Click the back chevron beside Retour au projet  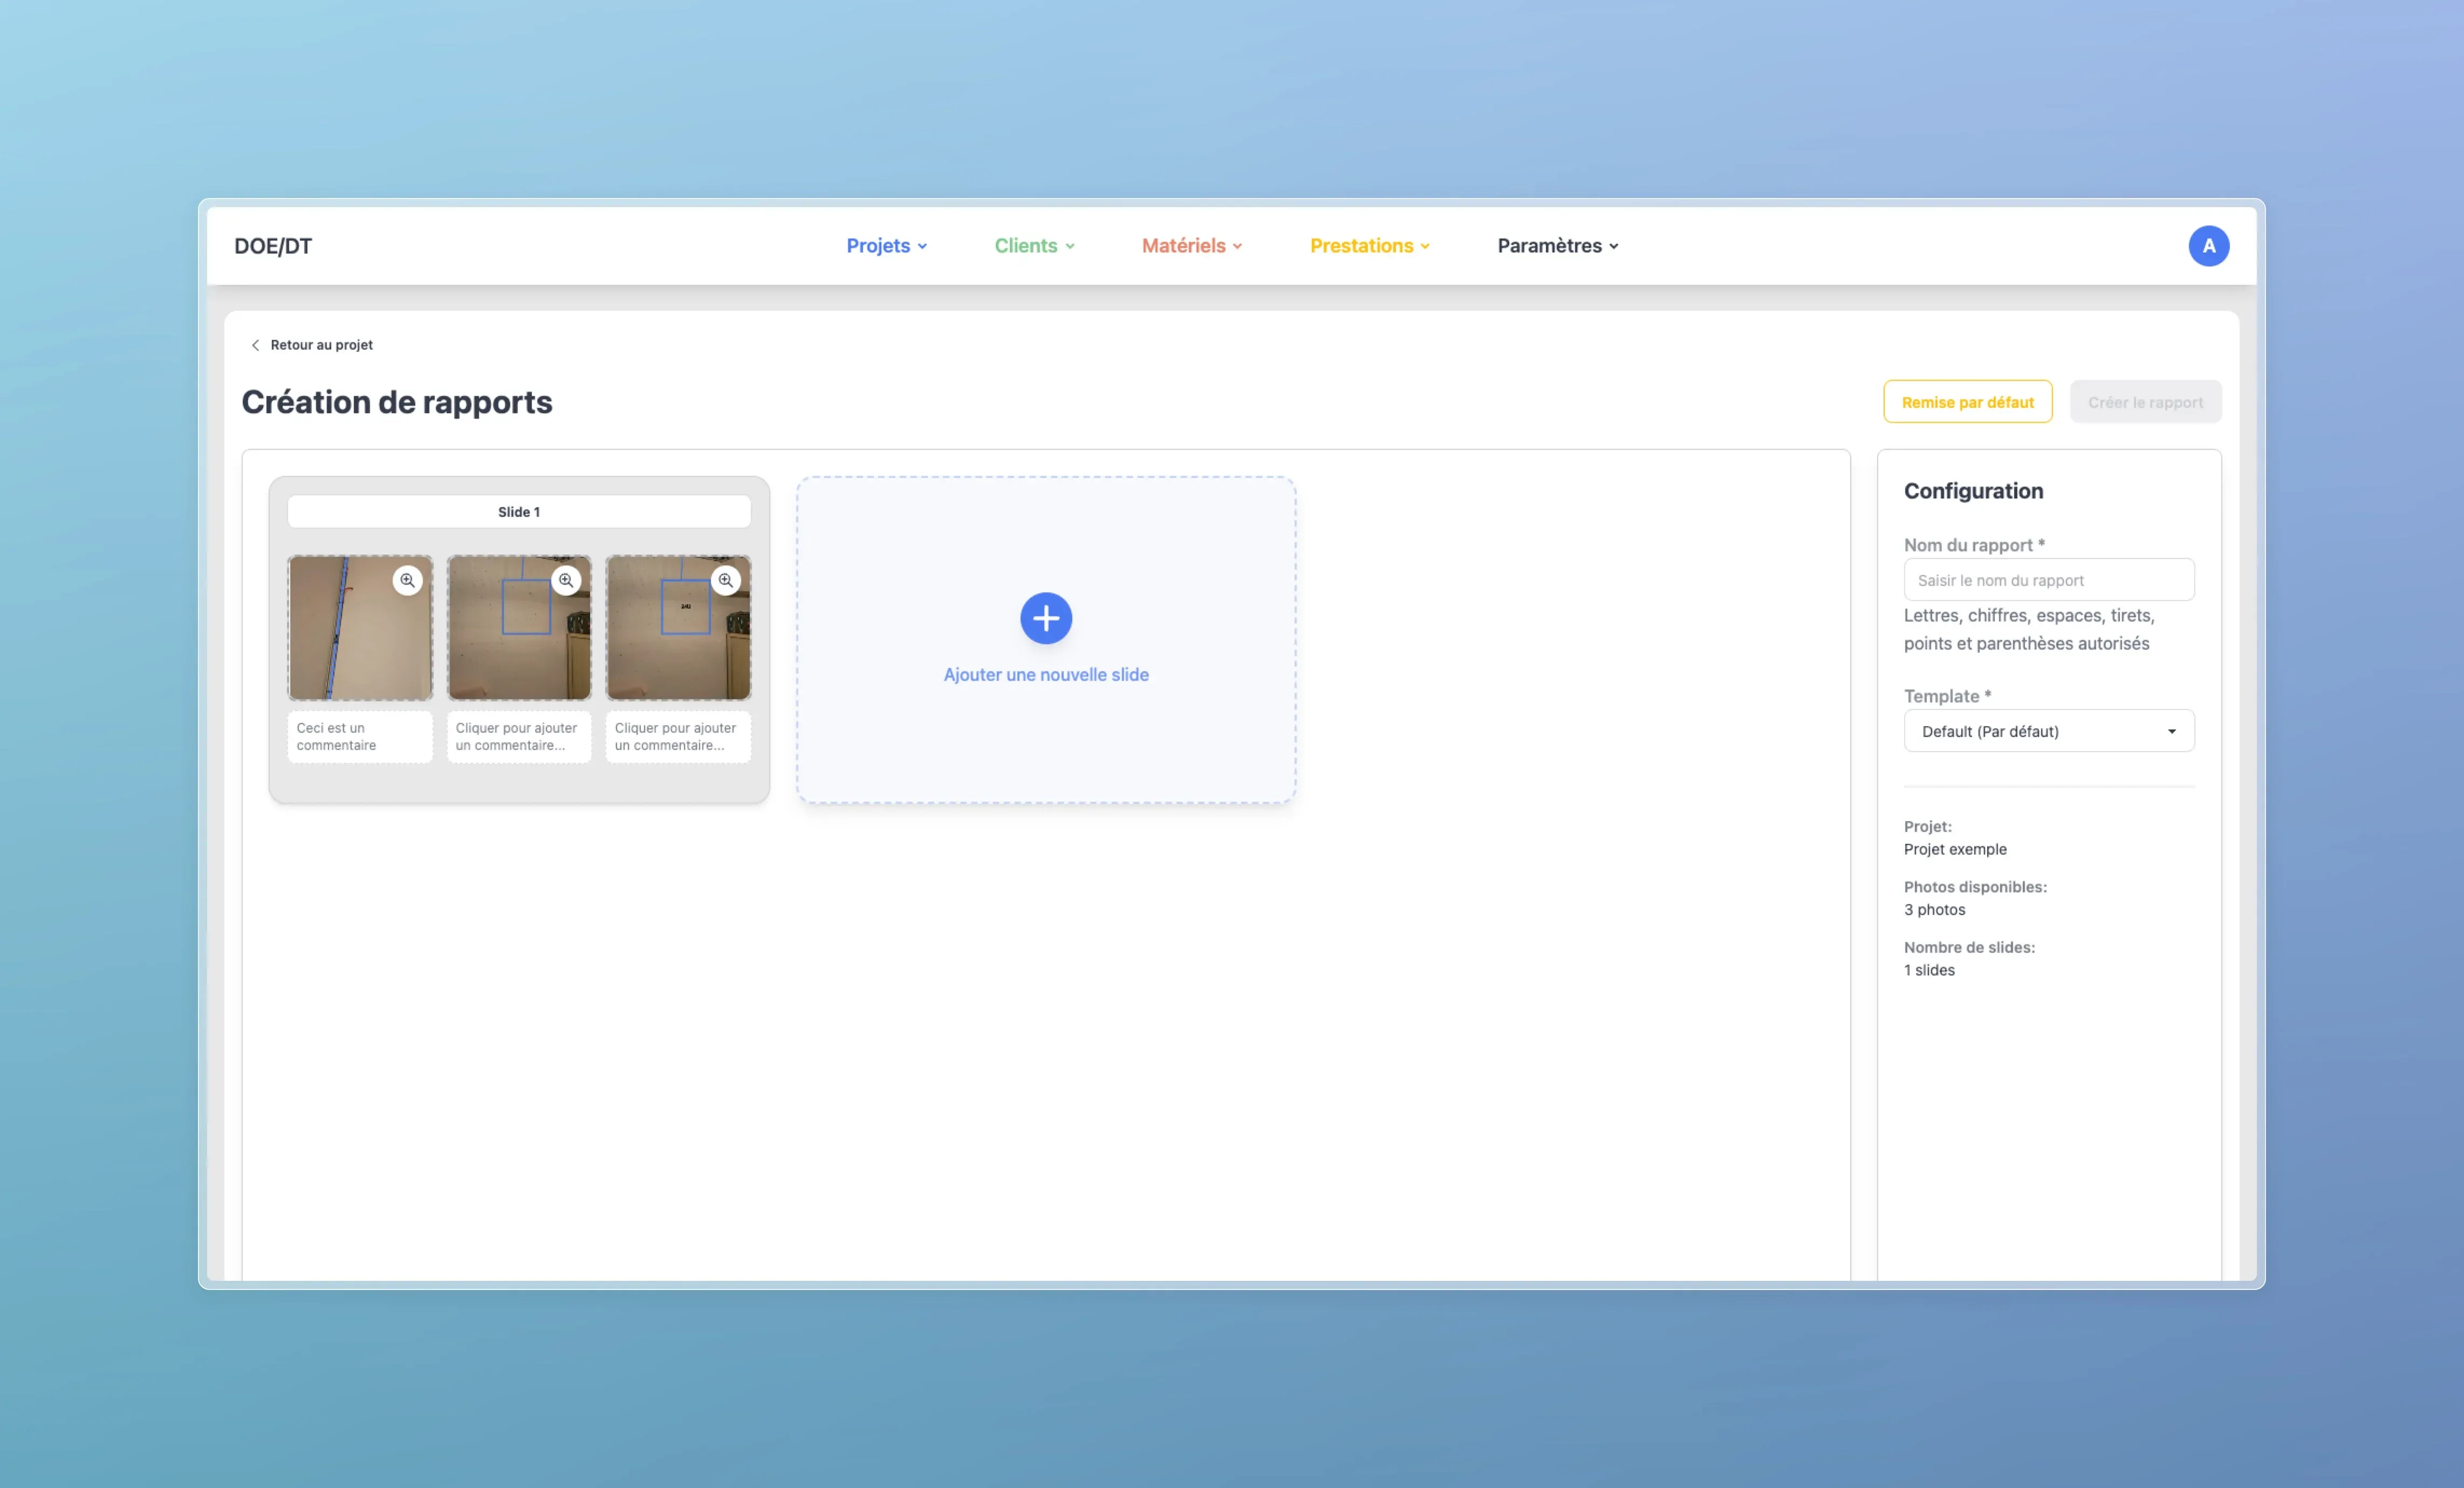[255, 345]
